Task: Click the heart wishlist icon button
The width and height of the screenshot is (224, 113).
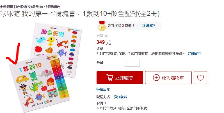Action: point(200,78)
